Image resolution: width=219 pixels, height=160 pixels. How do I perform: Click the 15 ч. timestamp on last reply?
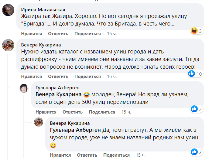pos(141,155)
